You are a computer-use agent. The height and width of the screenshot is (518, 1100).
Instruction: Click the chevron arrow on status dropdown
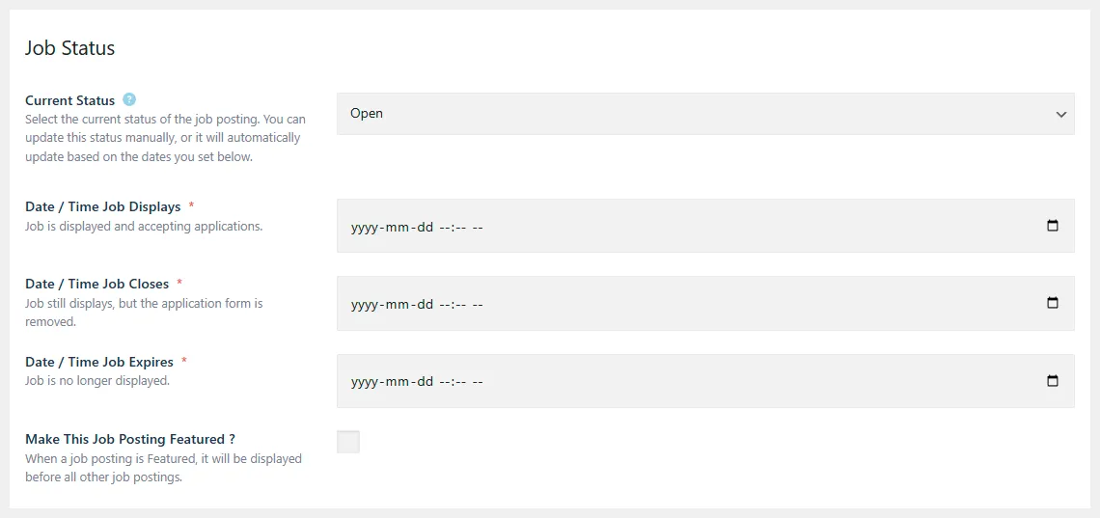1060,114
